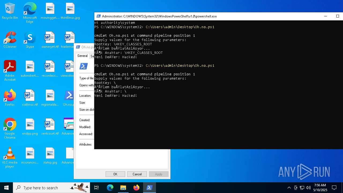Select movingget image file on desktop
Image resolution: width=343 pixels, height=193 pixels.
click(x=50, y=11)
